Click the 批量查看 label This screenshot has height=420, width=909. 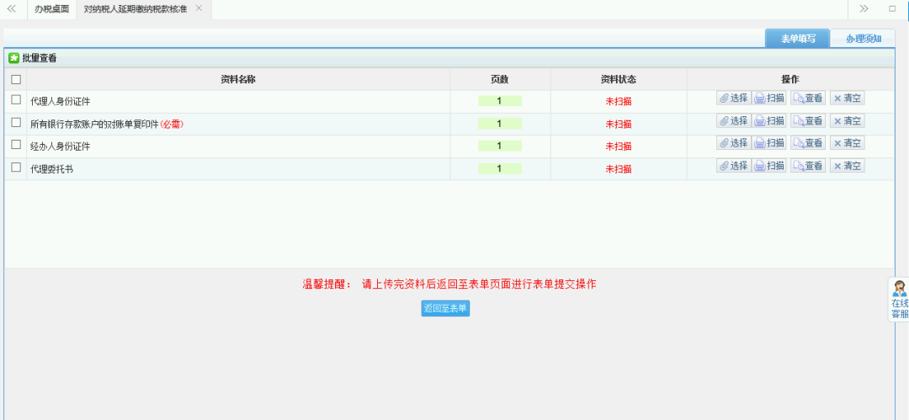coord(40,59)
